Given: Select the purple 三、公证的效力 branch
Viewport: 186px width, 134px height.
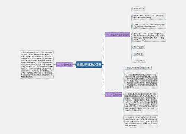Looking at the screenshot, I should 113,95.
